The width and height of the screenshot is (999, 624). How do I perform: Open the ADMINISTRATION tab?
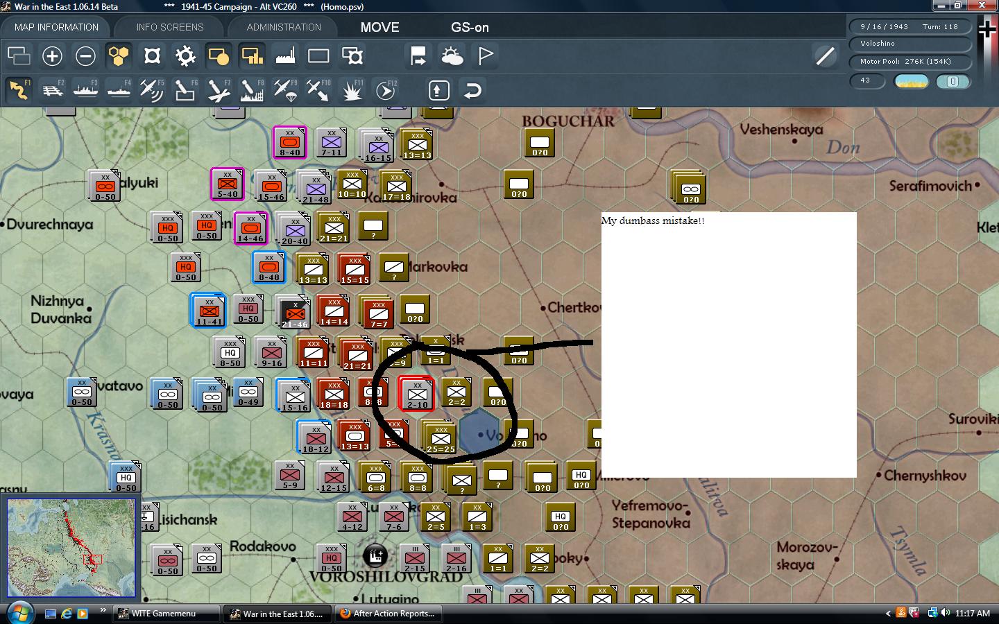pyautogui.click(x=284, y=27)
